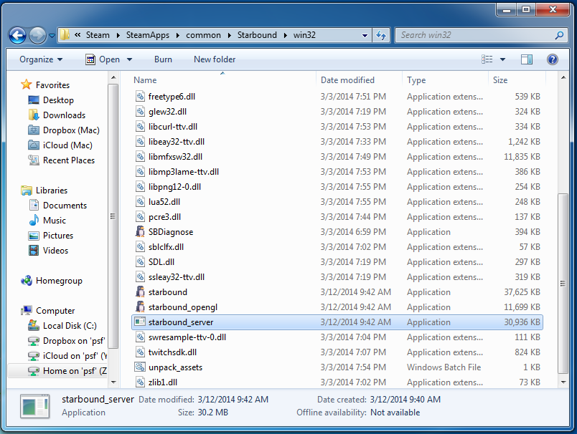Select the freetype6.dll file icon
The height and width of the screenshot is (434, 577).
coord(140,97)
